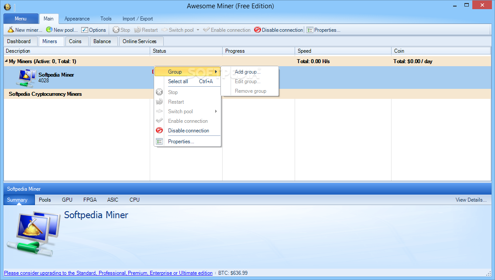This screenshot has width=495, height=280.
Task: Click the Total: 0.00 H/s speed text
Action: (x=313, y=61)
